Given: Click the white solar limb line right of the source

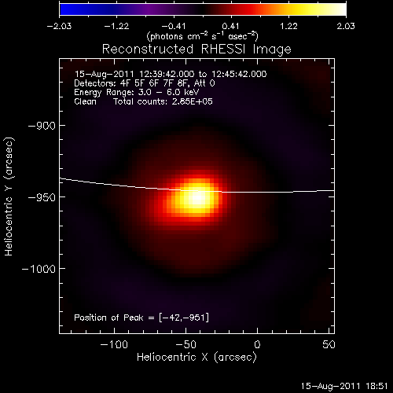Looking at the screenshot, I should pos(277,192).
